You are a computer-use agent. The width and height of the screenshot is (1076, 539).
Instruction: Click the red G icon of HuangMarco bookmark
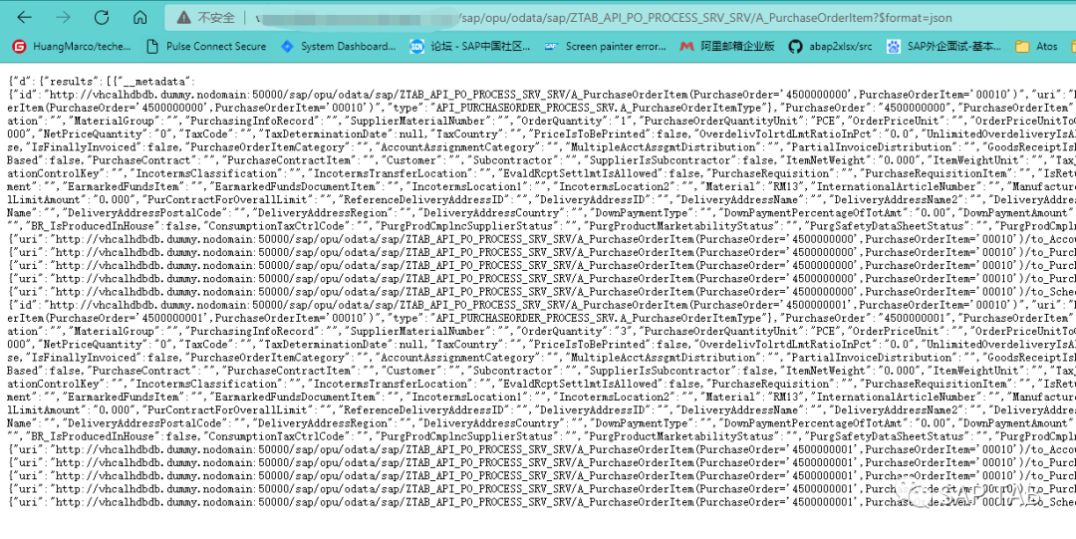point(19,47)
